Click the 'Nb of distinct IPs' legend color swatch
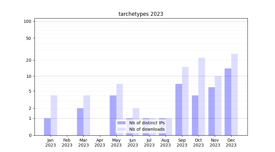This screenshot has width=275, height=152. coord(121,123)
